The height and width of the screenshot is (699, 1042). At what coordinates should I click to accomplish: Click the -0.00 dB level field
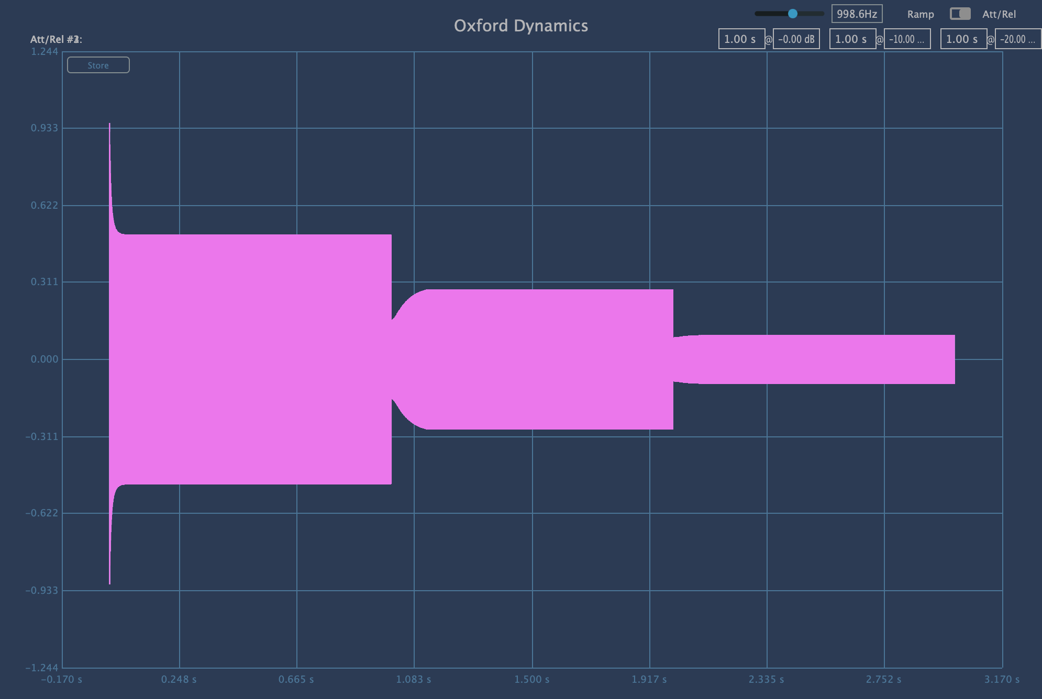796,39
